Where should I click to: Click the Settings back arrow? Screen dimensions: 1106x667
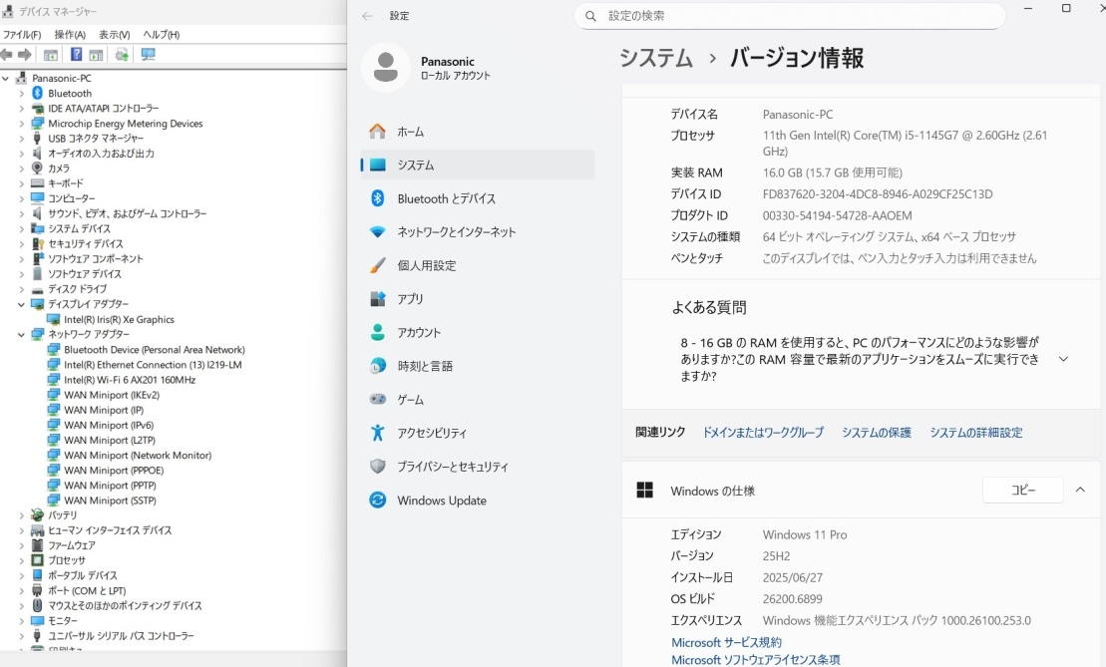(x=367, y=16)
